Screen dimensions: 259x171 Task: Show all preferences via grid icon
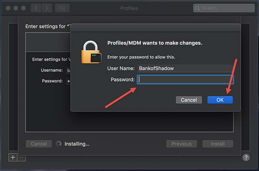[62, 8]
